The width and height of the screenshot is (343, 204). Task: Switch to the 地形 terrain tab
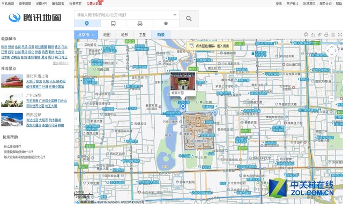[124, 35]
